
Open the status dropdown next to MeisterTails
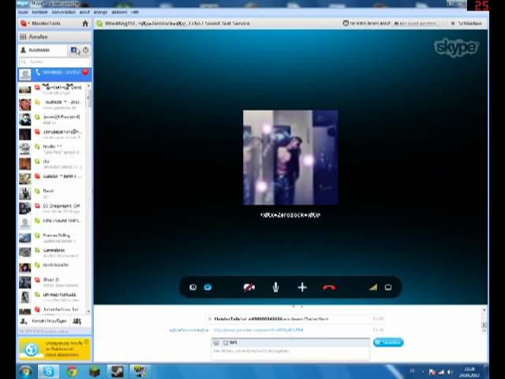[24, 24]
